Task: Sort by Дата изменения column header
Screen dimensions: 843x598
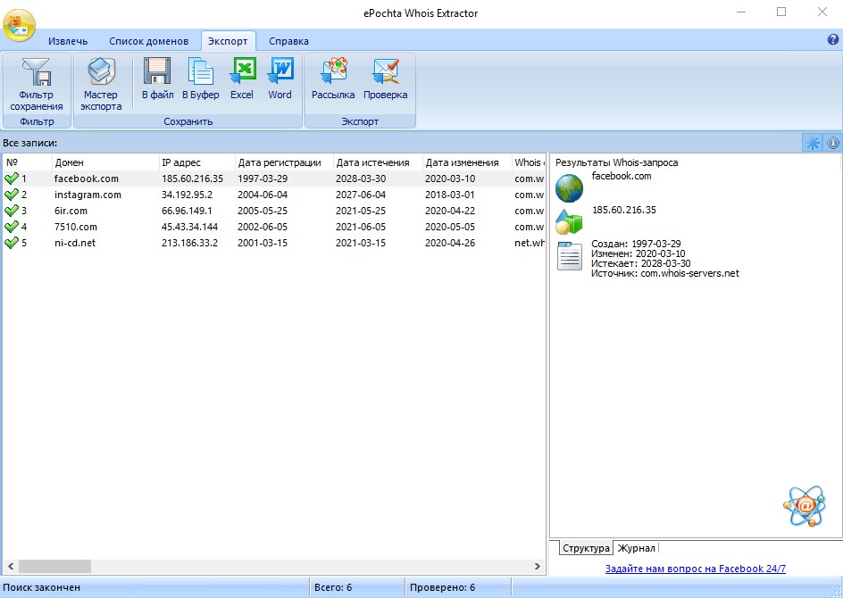Action: pos(467,162)
